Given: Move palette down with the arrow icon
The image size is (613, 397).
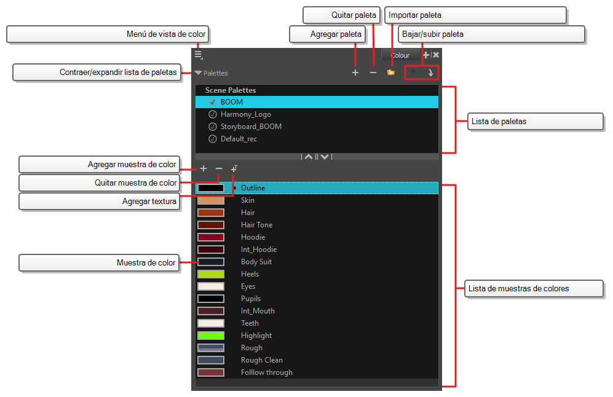Looking at the screenshot, I should pos(430,73).
